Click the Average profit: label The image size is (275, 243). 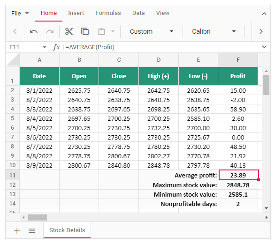[x=196, y=175]
